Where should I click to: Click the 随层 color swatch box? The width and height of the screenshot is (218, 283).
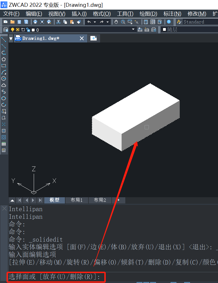click(x=164, y=29)
